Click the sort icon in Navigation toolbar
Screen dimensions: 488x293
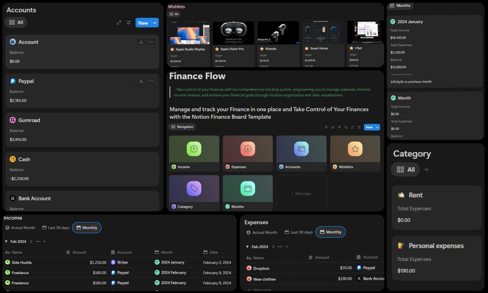click(x=333, y=127)
